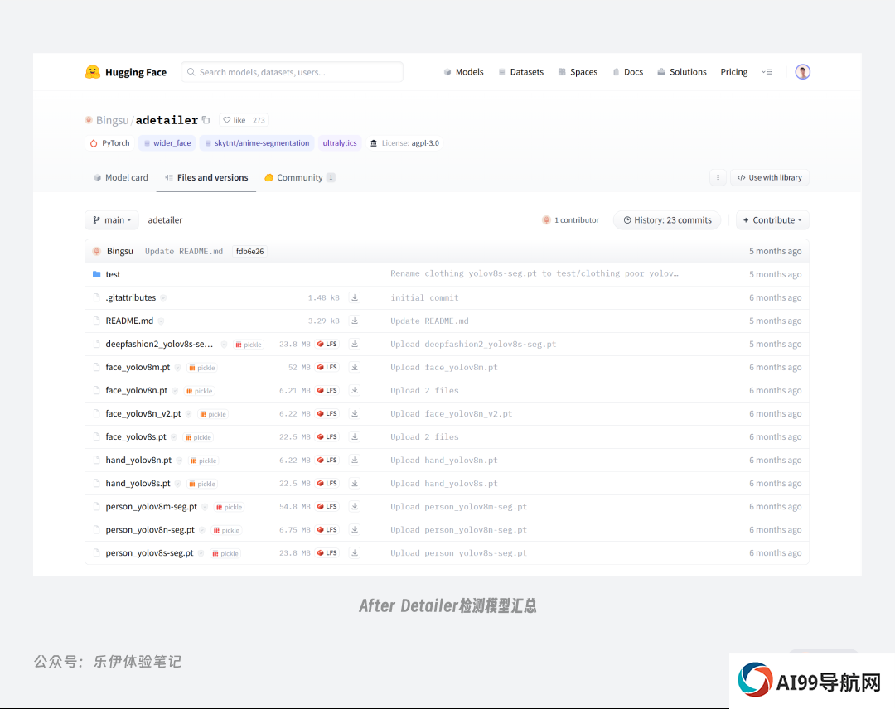Open commit fdb6e26
Screen dimensions: 895x709
coord(250,252)
